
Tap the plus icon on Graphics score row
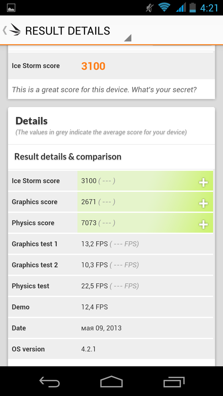point(203,202)
